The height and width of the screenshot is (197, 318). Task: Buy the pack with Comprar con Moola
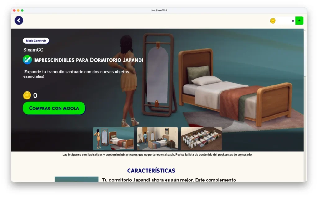coord(54,108)
